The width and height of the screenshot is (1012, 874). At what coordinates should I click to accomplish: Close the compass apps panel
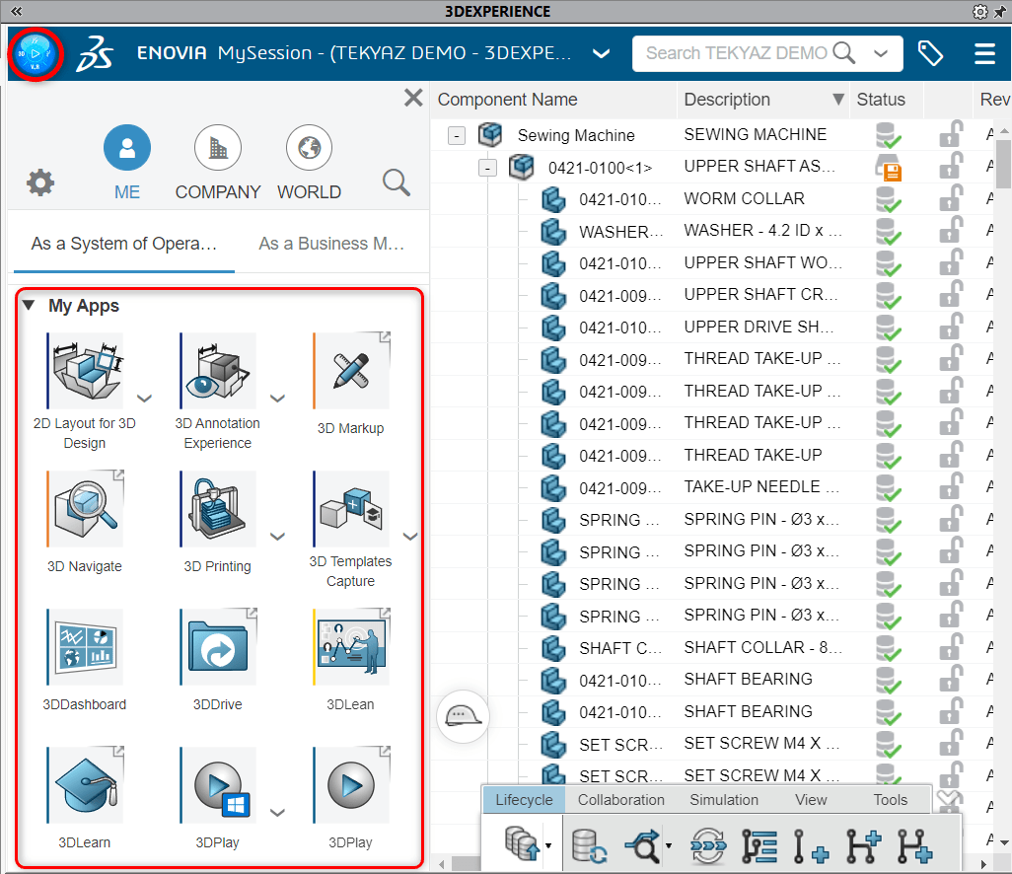point(413,98)
